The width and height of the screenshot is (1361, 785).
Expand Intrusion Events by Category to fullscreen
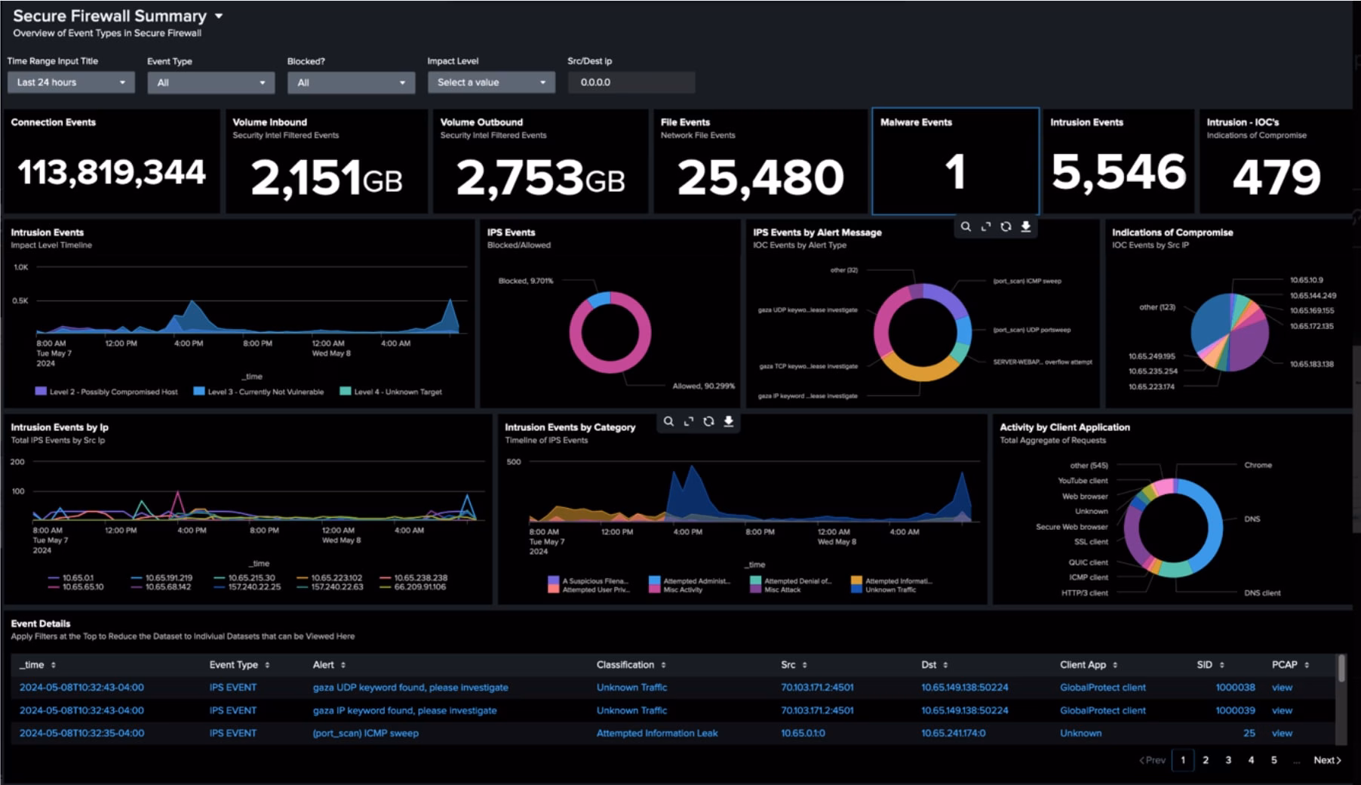point(688,421)
